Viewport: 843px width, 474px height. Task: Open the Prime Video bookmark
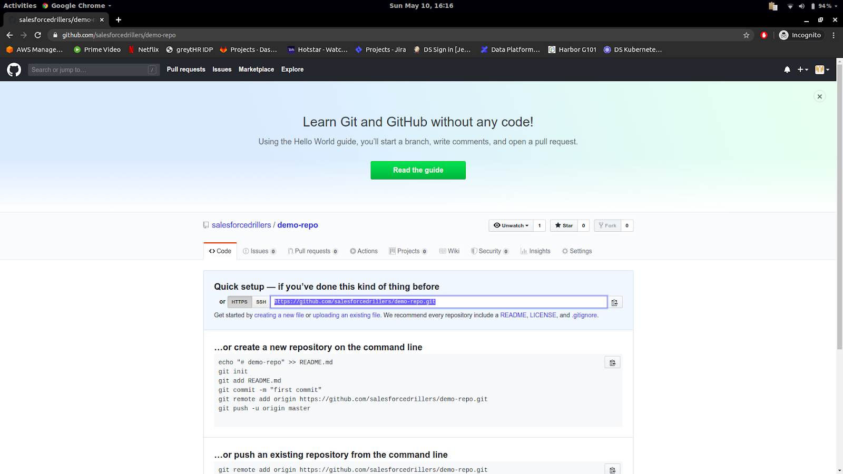click(x=97, y=50)
